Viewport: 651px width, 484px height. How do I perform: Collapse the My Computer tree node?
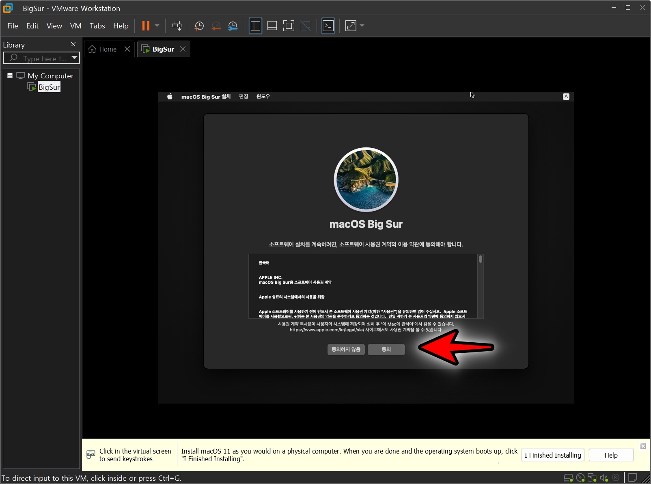10,76
